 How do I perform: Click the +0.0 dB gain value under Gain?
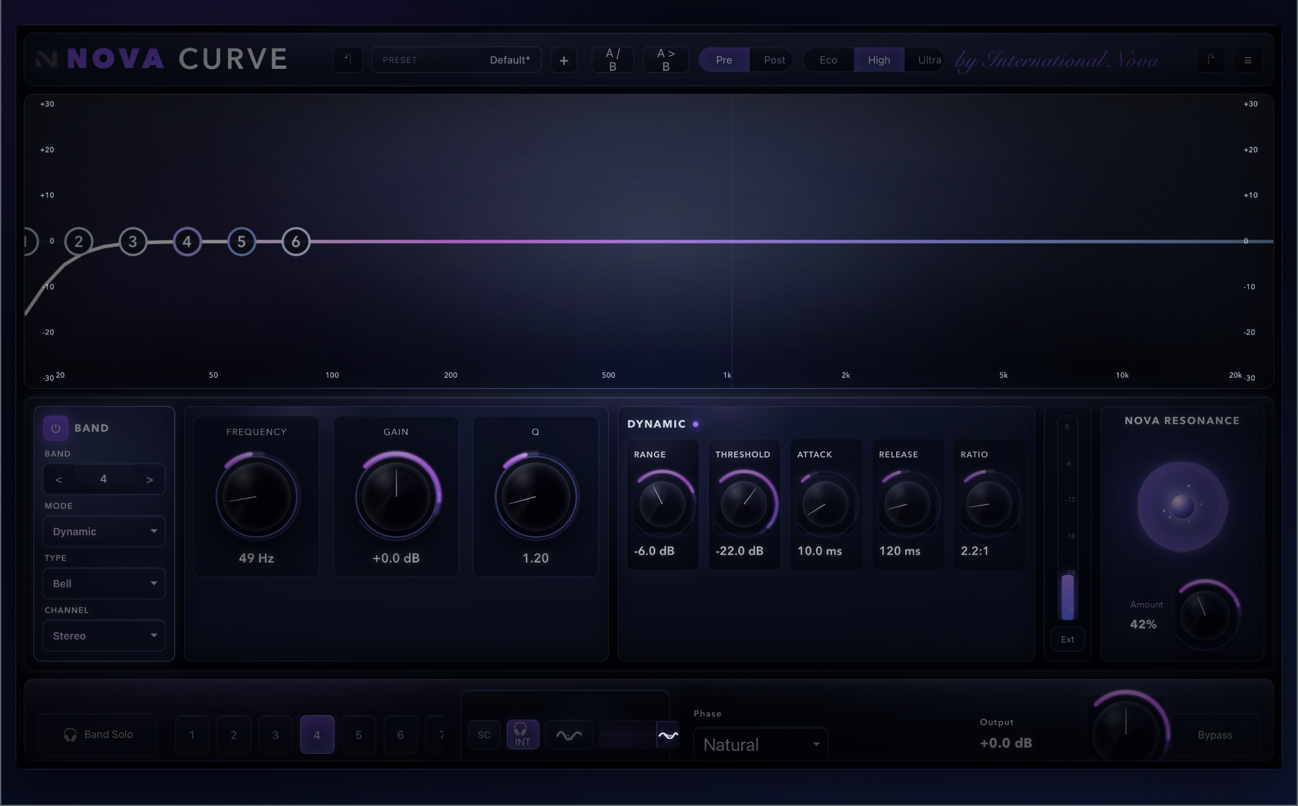click(x=396, y=558)
